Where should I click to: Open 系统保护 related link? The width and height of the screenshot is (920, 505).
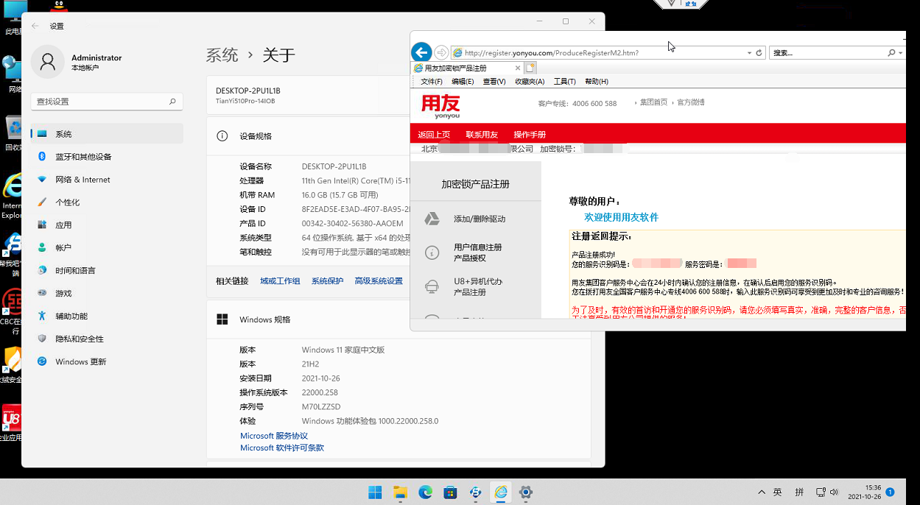(327, 281)
